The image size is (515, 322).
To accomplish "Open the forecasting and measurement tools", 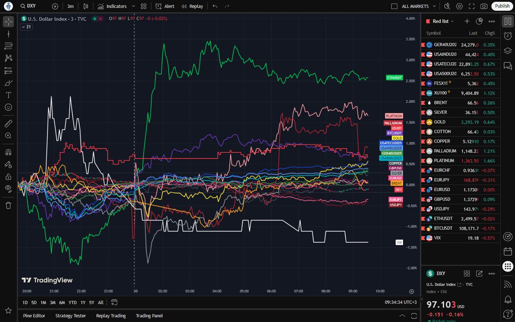I will click(x=9, y=70).
